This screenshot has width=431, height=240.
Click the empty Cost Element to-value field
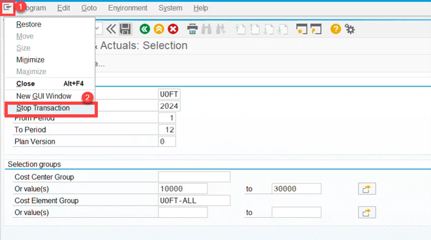(296, 213)
